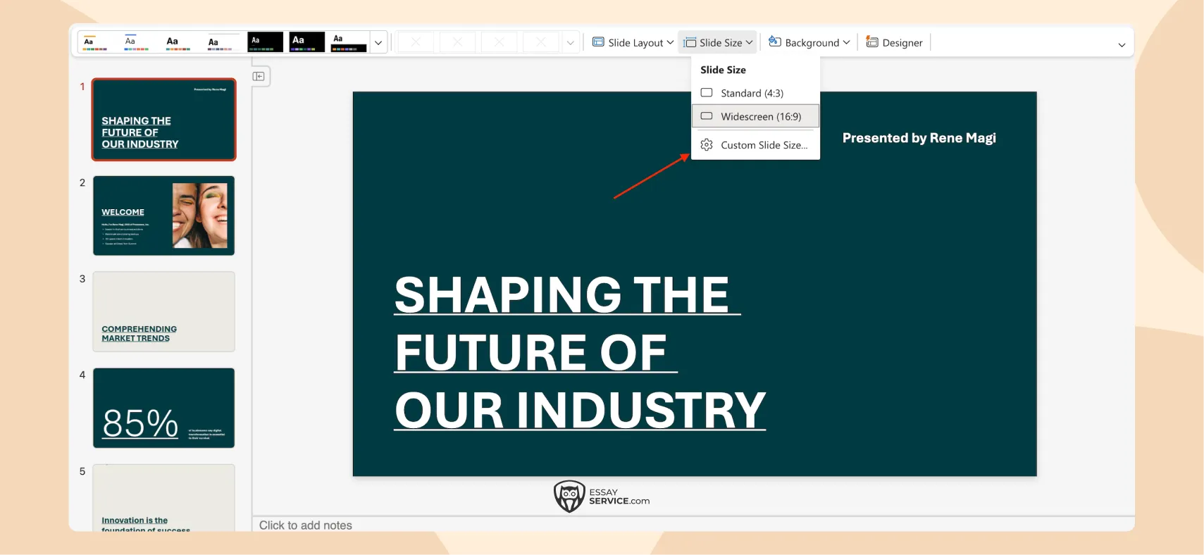Viewport: 1204px width, 555px height.
Task: Collapse the Slide Size dropdown chevron
Action: point(750,42)
